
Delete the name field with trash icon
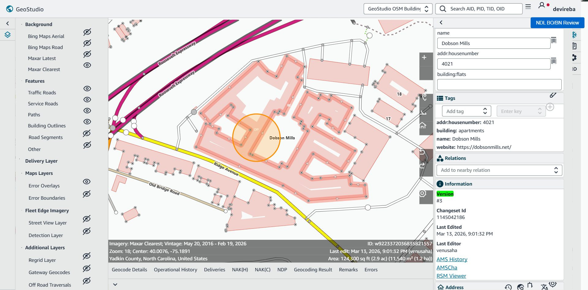coord(554,40)
